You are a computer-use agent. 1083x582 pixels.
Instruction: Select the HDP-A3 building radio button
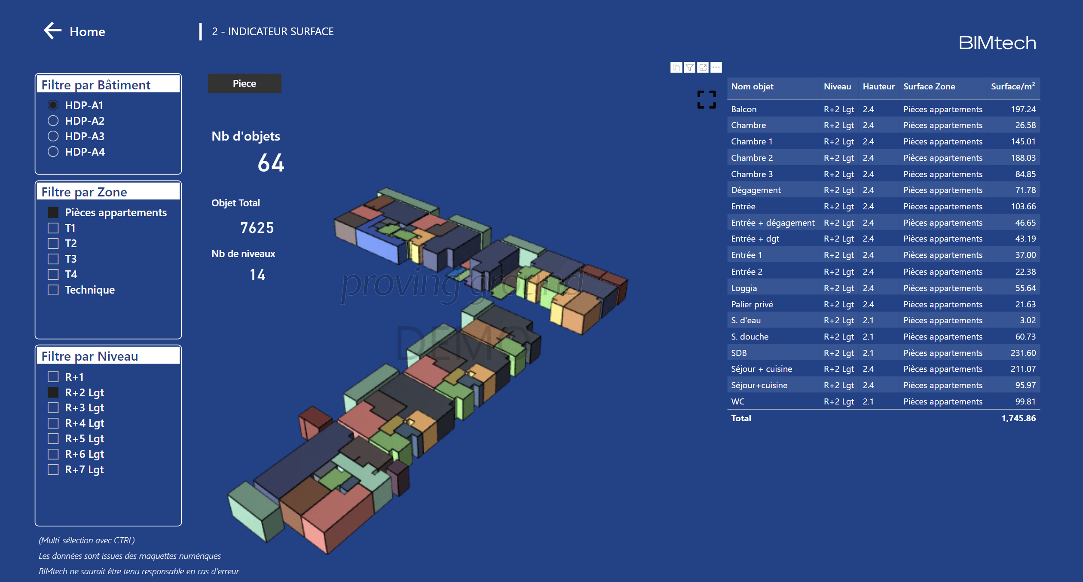coord(53,136)
